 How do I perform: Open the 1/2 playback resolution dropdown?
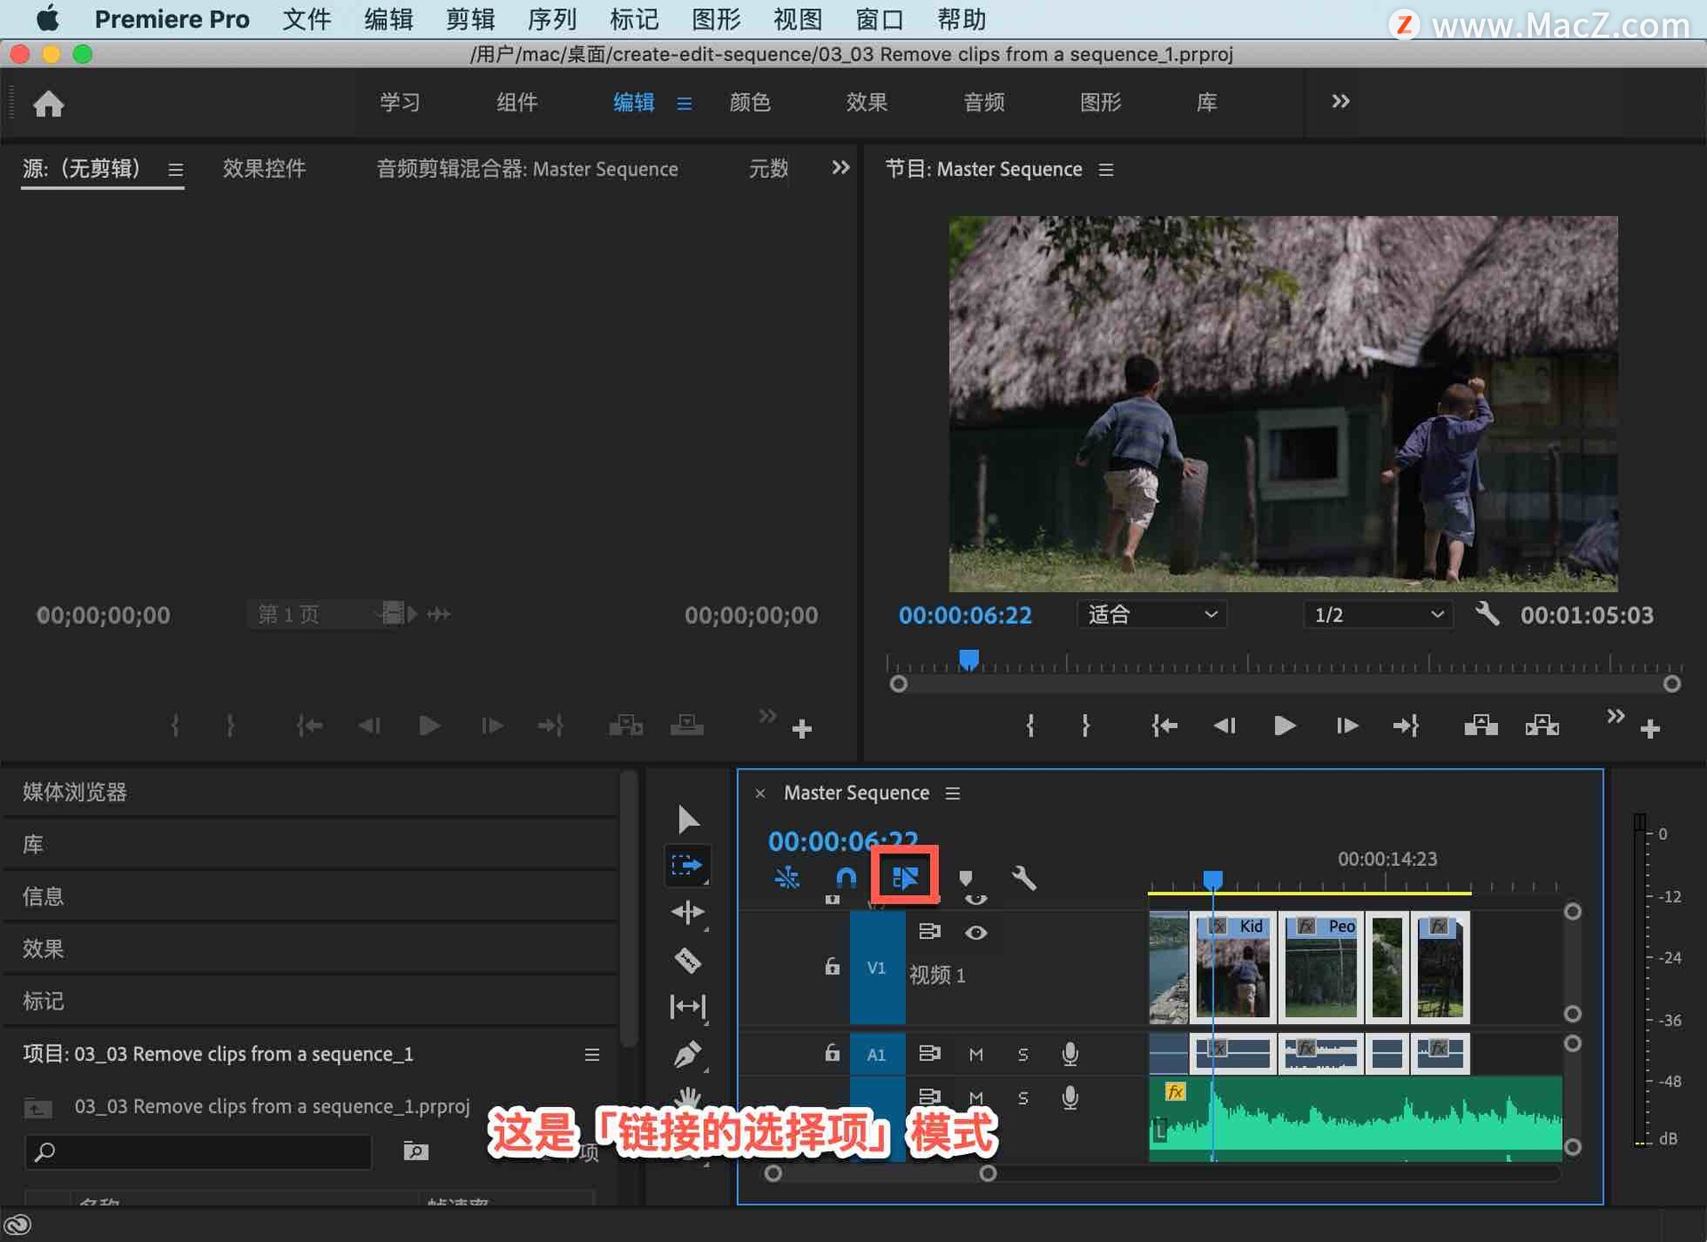pos(1376,614)
